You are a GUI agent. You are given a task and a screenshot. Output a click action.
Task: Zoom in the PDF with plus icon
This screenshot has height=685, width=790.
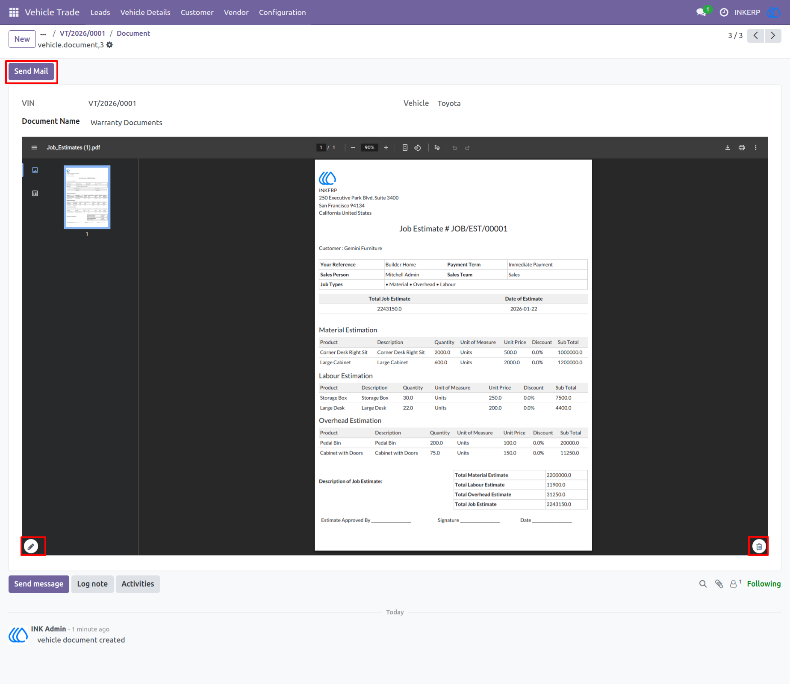(386, 148)
